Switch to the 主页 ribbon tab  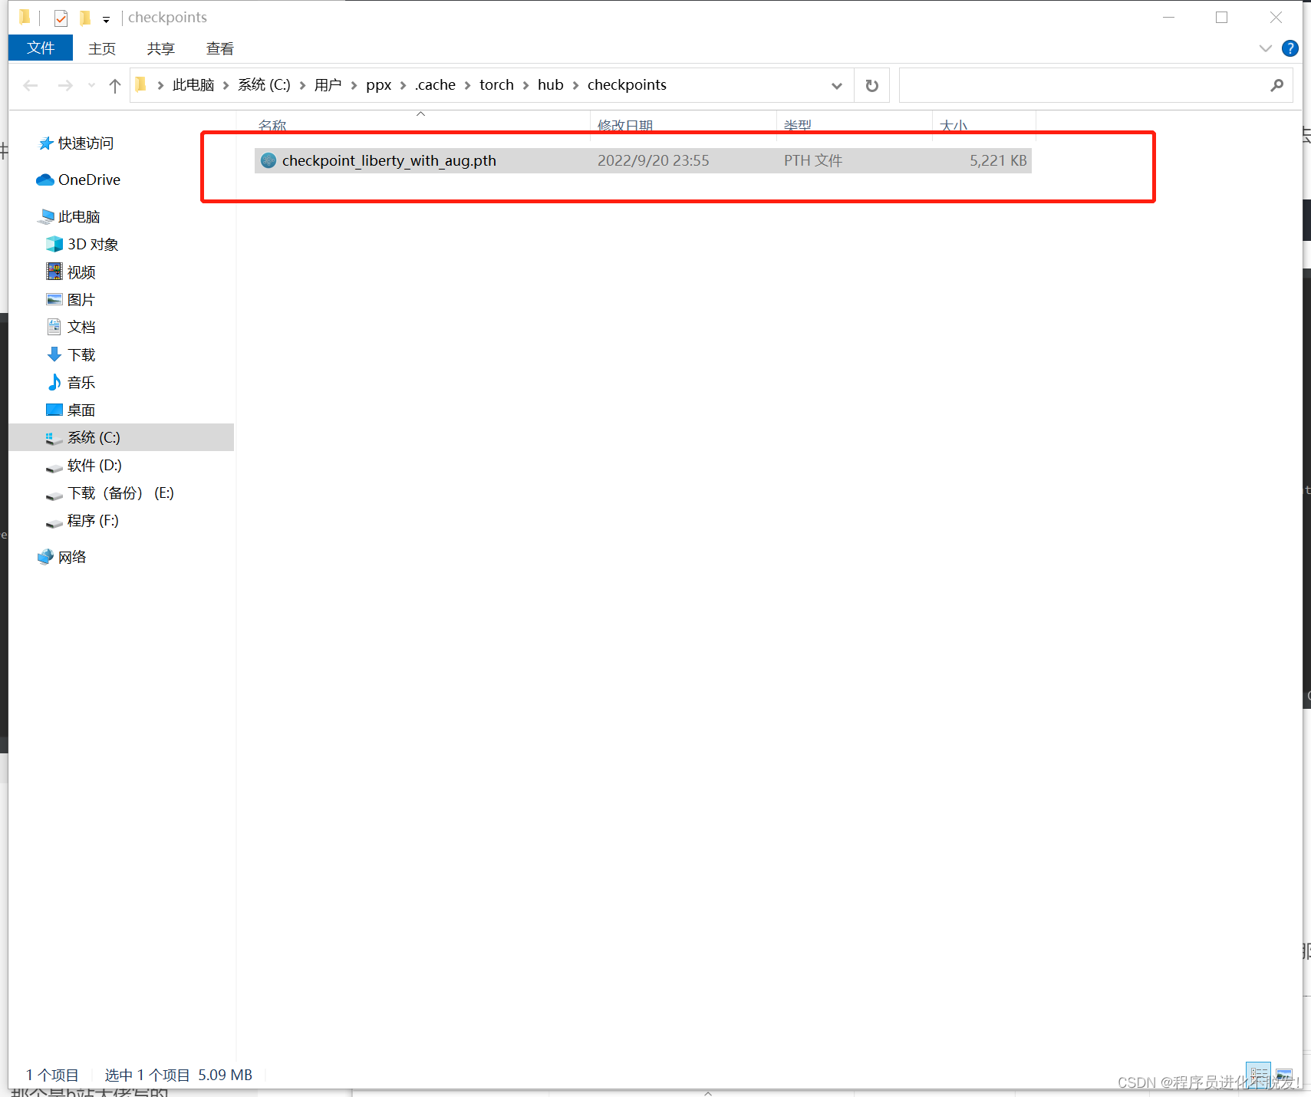tap(102, 48)
